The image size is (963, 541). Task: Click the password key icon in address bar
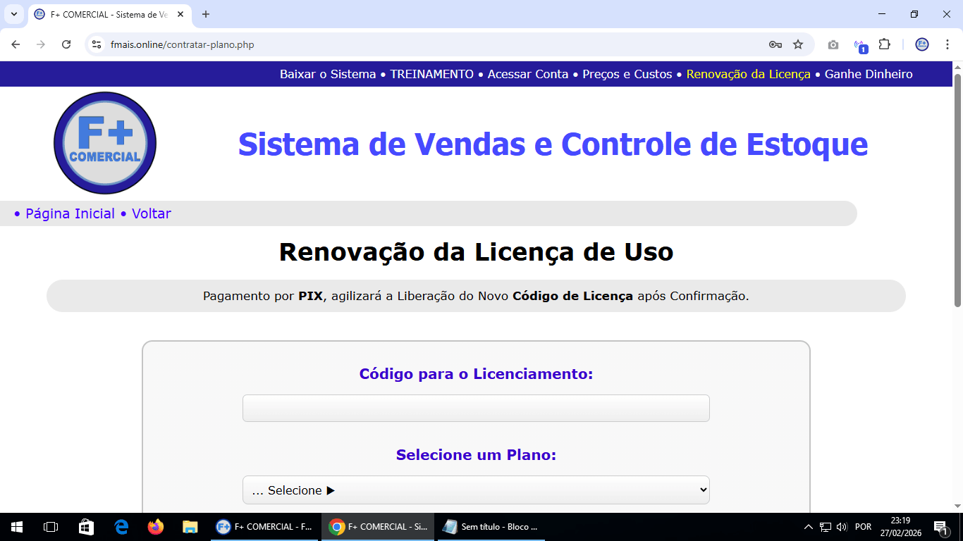coord(775,44)
